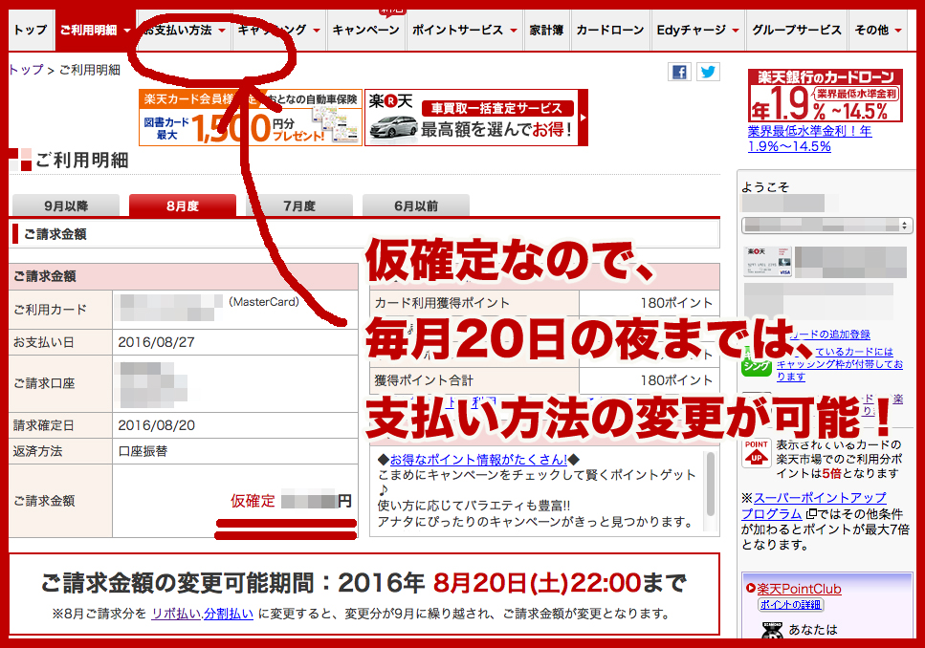Click the 自動車保険 図書カード banner
The height and width of the screenshot is (648, 925).
250,118
